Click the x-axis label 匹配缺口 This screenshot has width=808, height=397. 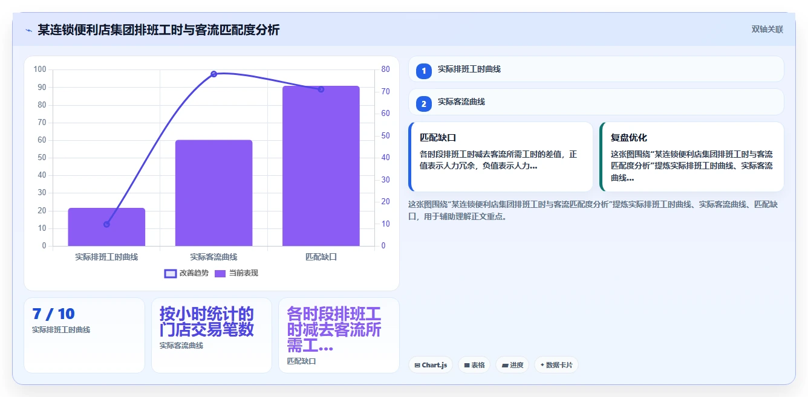tap(321, 257)
